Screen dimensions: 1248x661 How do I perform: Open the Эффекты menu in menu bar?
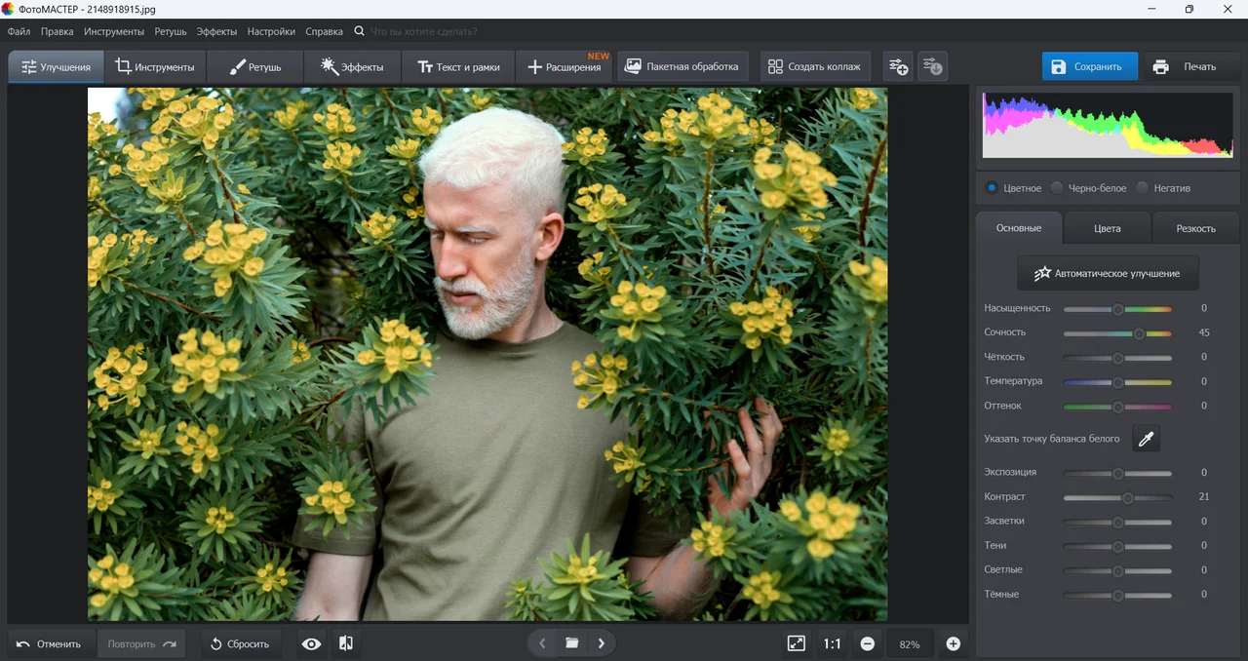tap(216, 31)
